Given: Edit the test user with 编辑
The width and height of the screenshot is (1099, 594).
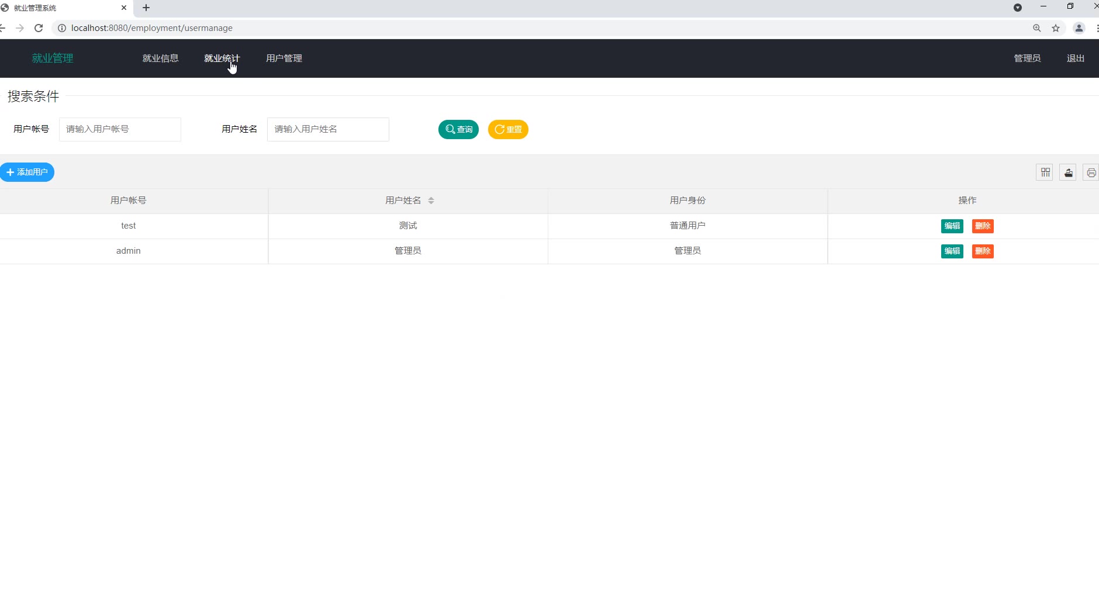Looking at the screenshot, I should click(952, 226).
